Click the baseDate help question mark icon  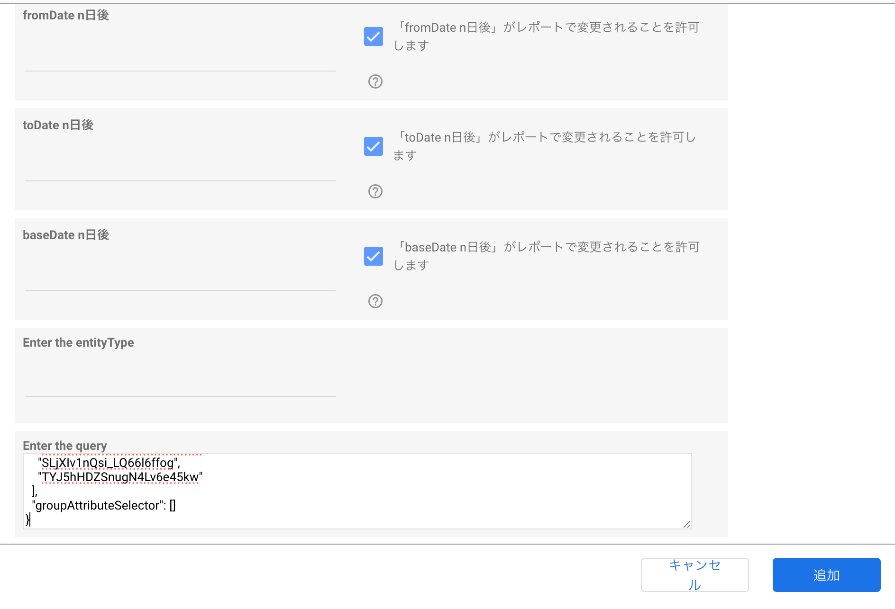point(375,301)
